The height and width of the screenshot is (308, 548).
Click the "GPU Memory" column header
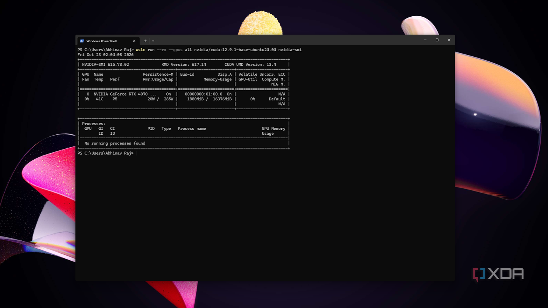(274, 129)
